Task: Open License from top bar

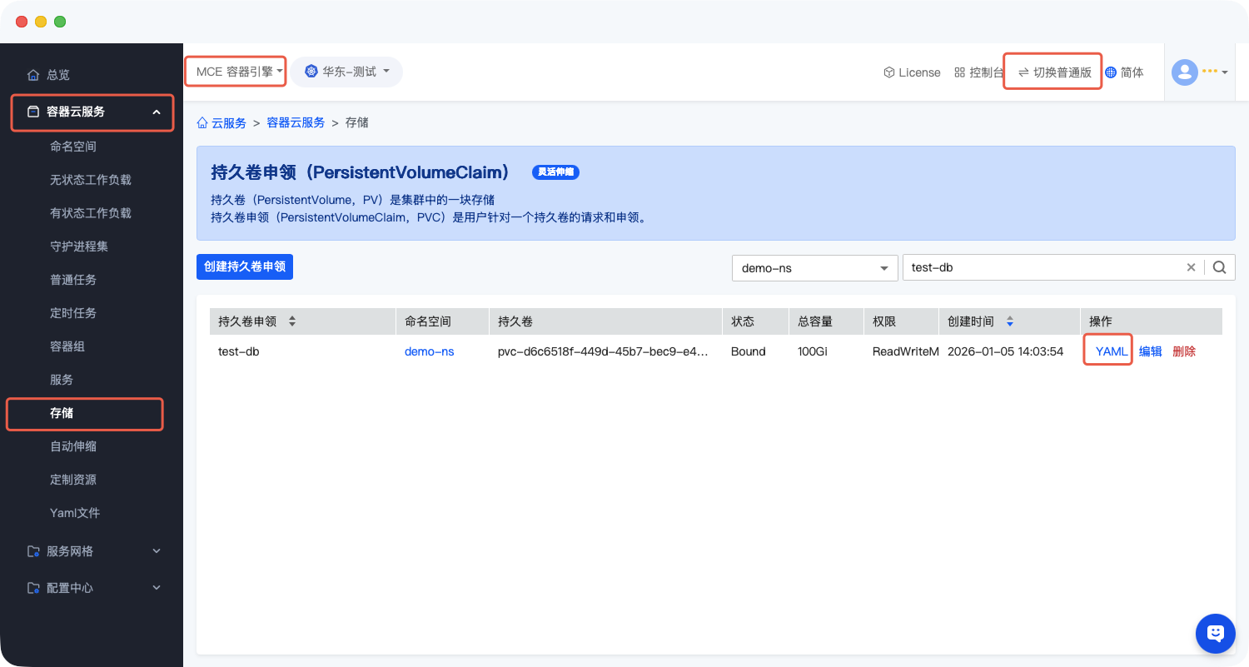Action: point(912,72)
